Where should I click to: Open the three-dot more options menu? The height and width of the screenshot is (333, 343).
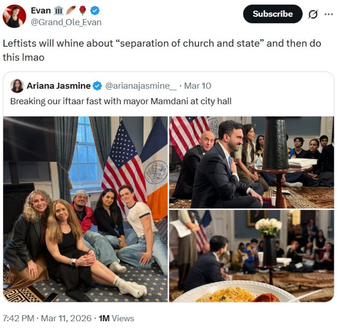coord(328,14)
